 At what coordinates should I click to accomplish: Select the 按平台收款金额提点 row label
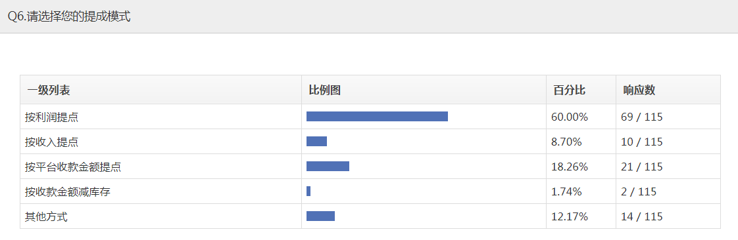(x=73, y=167)
